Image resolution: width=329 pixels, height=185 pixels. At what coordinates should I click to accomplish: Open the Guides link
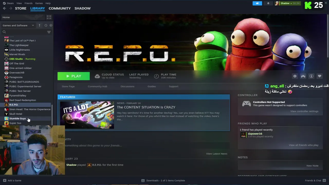coord(152,86)
